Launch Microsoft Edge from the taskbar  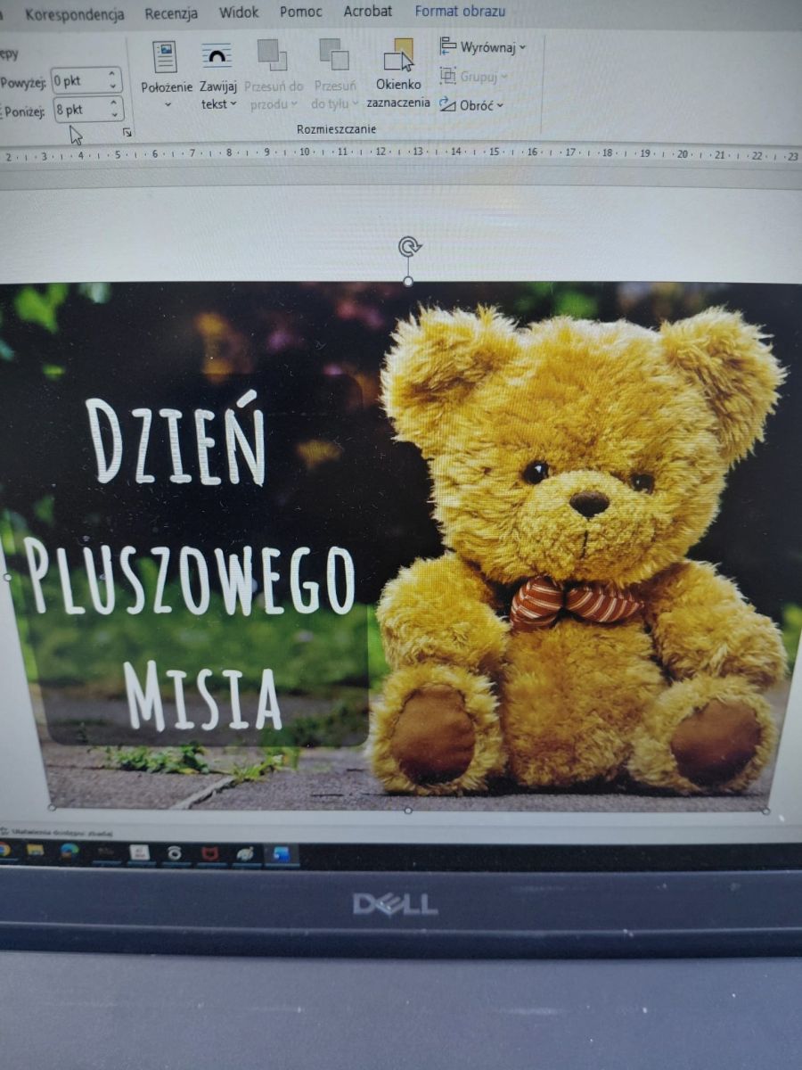click(x=70, y=852)
